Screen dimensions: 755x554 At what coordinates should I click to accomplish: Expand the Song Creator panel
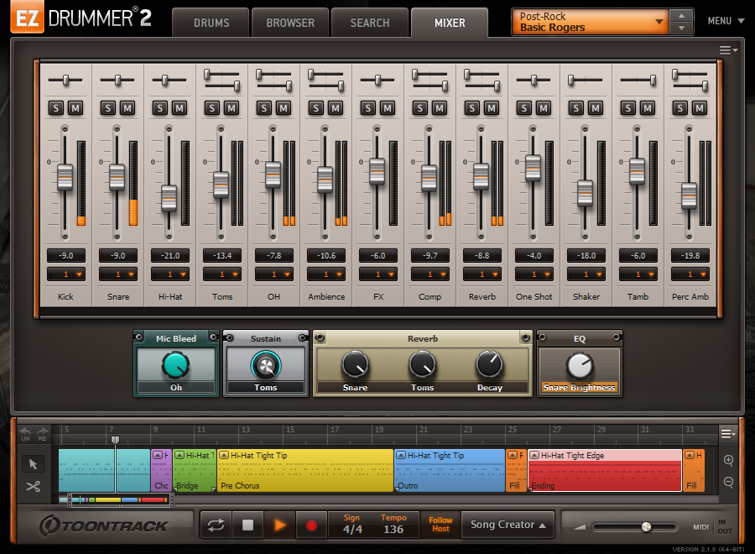[x=508, y=525]
